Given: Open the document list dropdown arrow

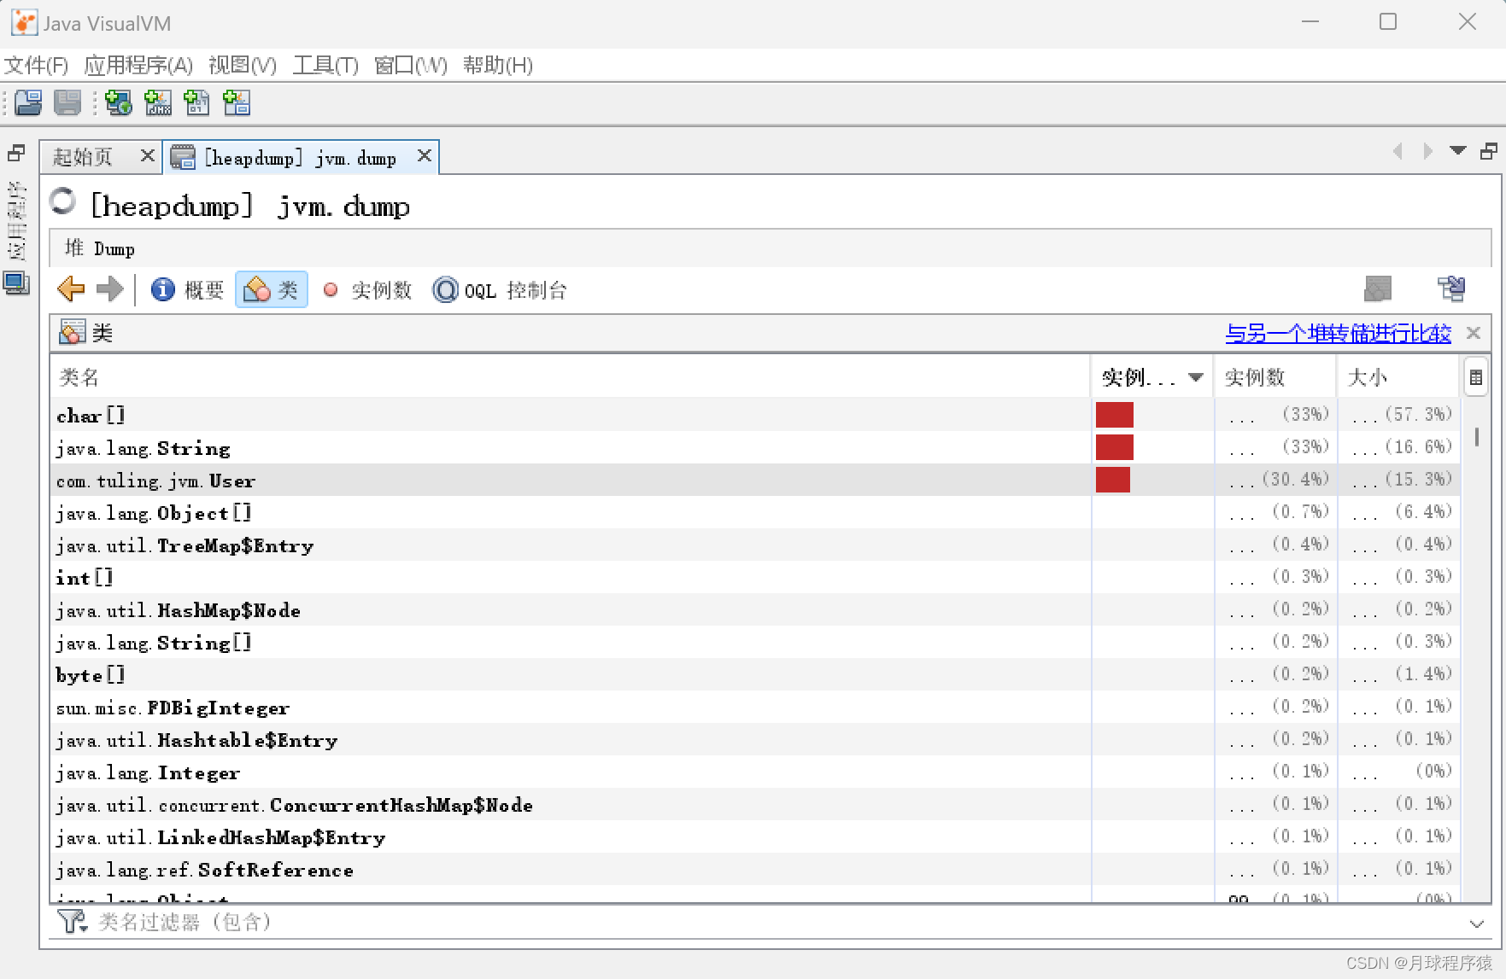Looking at the screenshot, I should pos(1458,151).
